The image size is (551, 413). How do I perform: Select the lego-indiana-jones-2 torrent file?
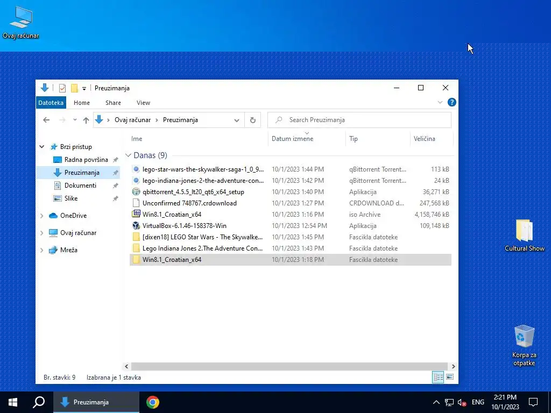[x=203, y=181]
